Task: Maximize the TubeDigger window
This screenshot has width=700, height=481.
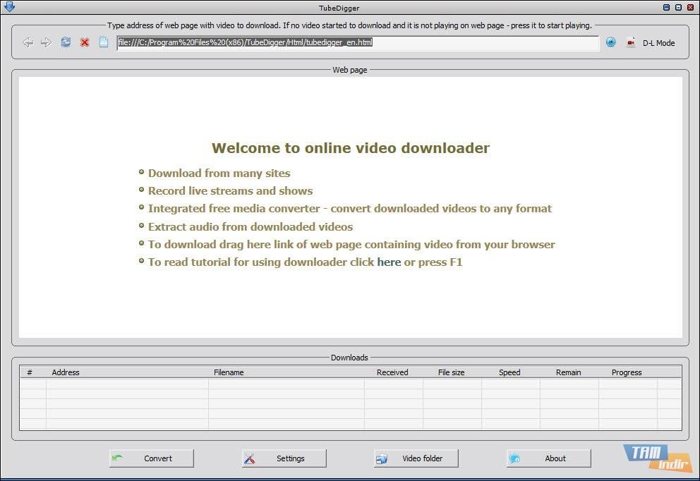Action: point(679,8)
